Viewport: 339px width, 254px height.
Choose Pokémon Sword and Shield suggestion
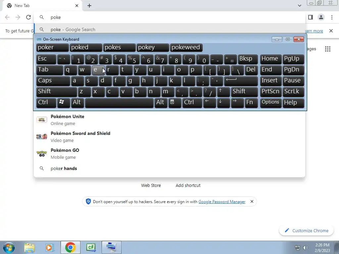169,137
